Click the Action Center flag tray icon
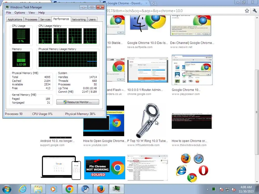Image resolution: width=259 pixels, height=194 pixels. [221, 189]
